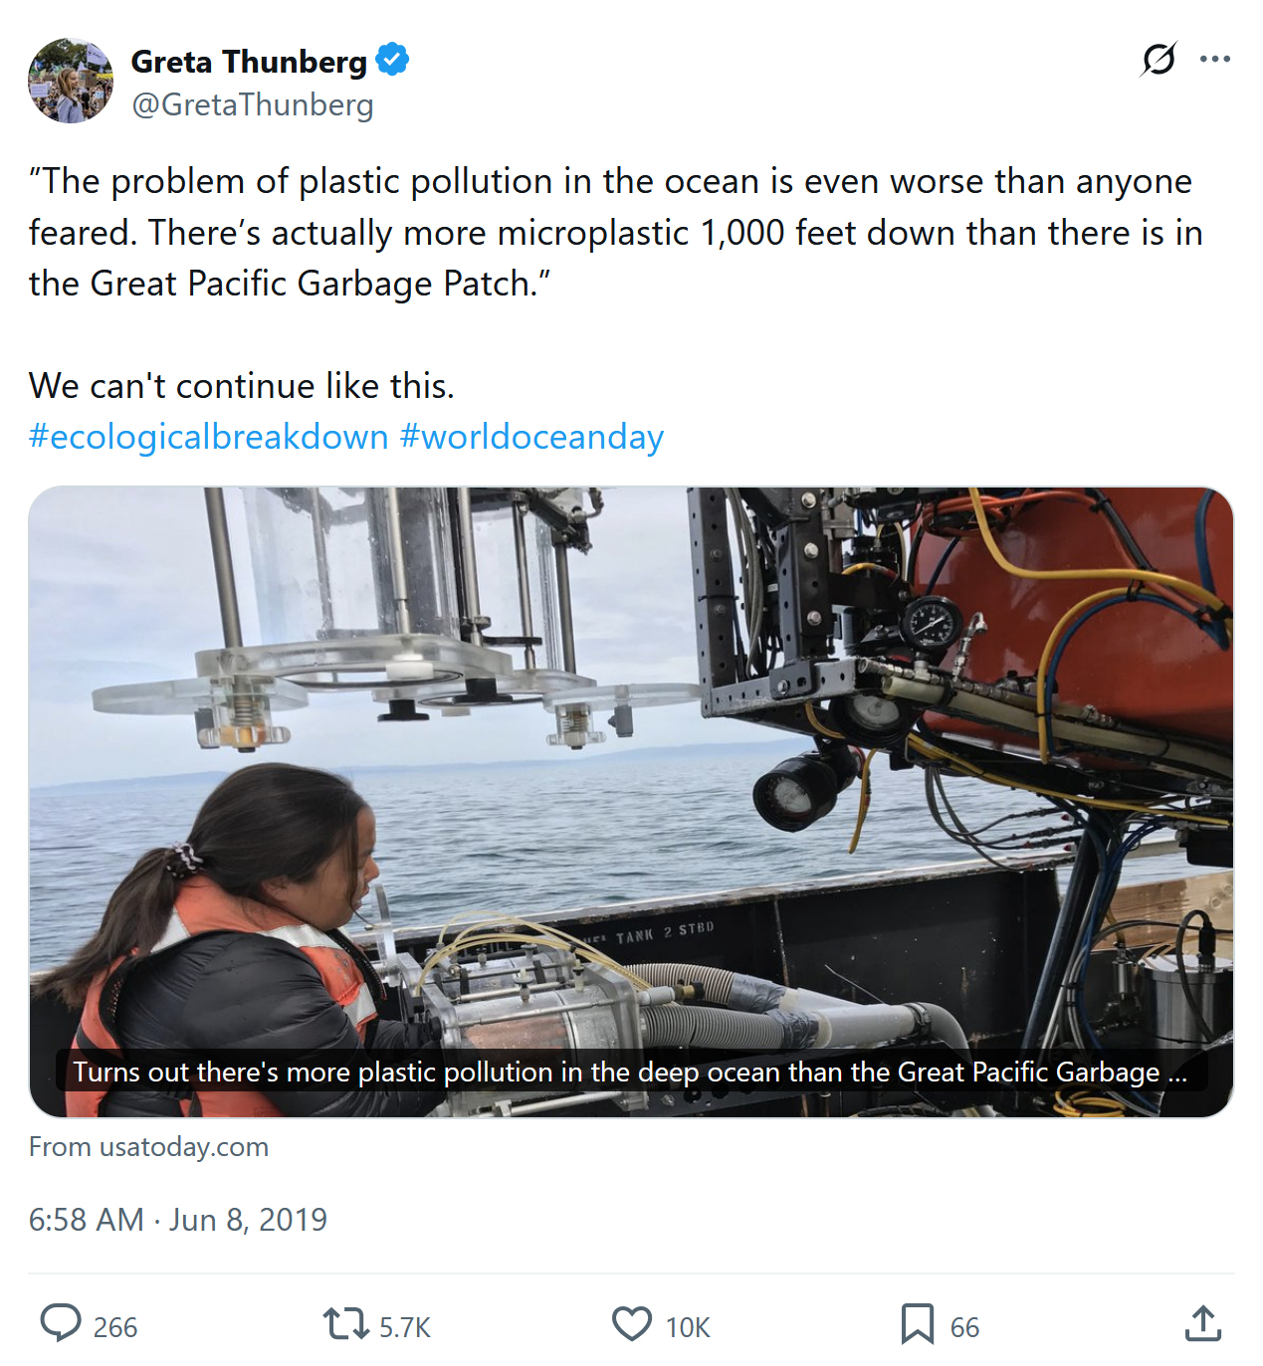
Task: Bookmark this tweet
Action: (x=917, y=1324)
